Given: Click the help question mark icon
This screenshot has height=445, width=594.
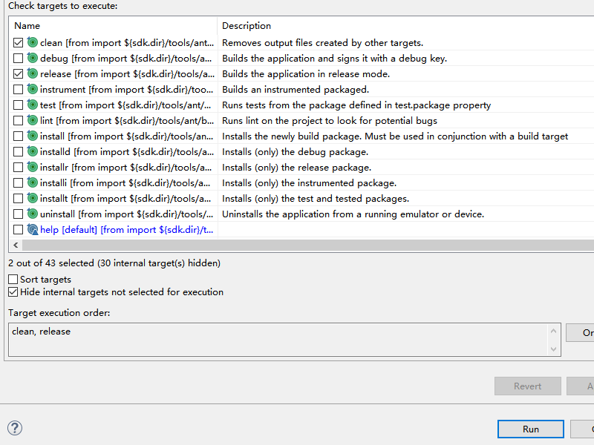Looking at the screenshot, I should coord(15,428).
